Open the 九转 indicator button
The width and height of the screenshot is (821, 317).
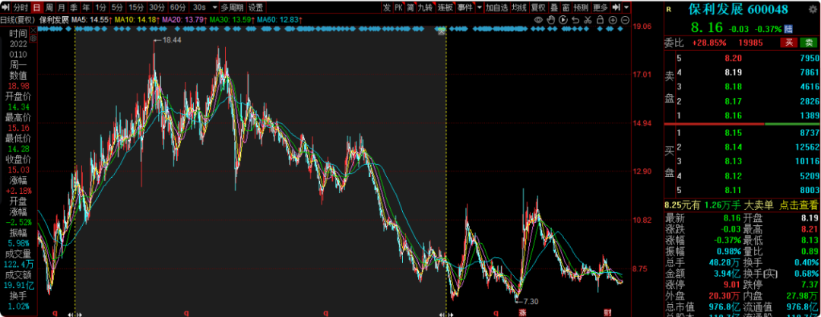tap(426, 8)
